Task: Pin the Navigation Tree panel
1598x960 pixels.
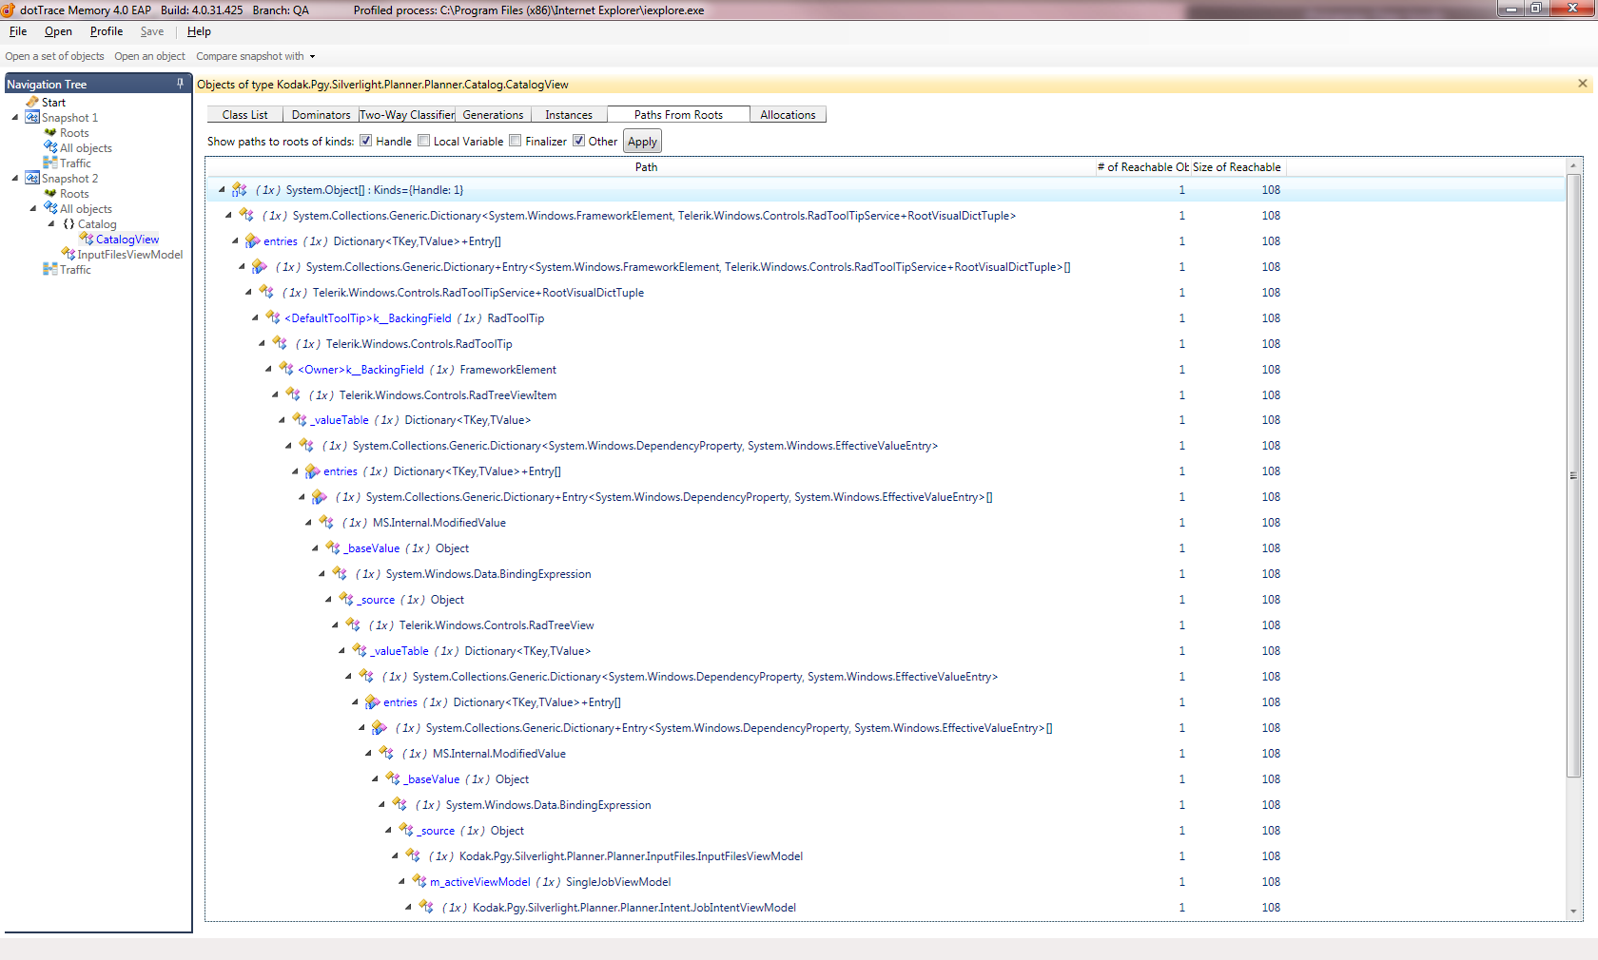Action: (x=180, y=84)
